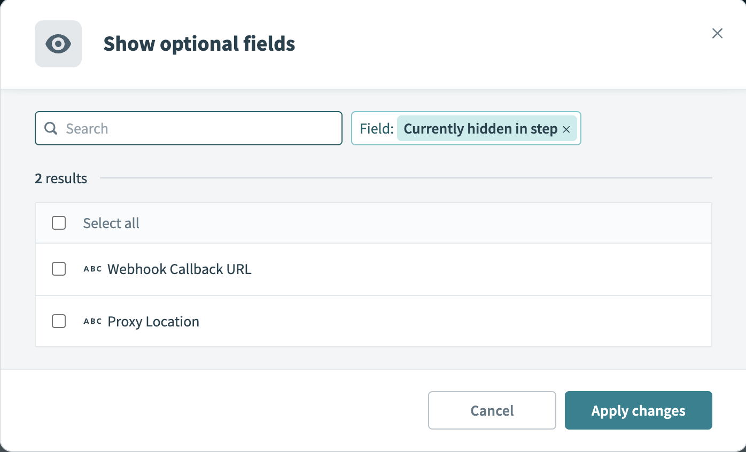Tick the Select all checkbox

click(x=59, y=223)
